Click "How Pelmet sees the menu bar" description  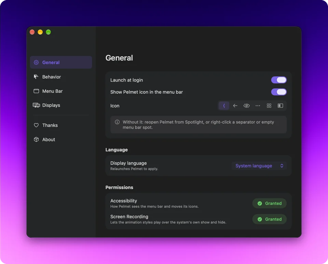(x=154, y=206)
